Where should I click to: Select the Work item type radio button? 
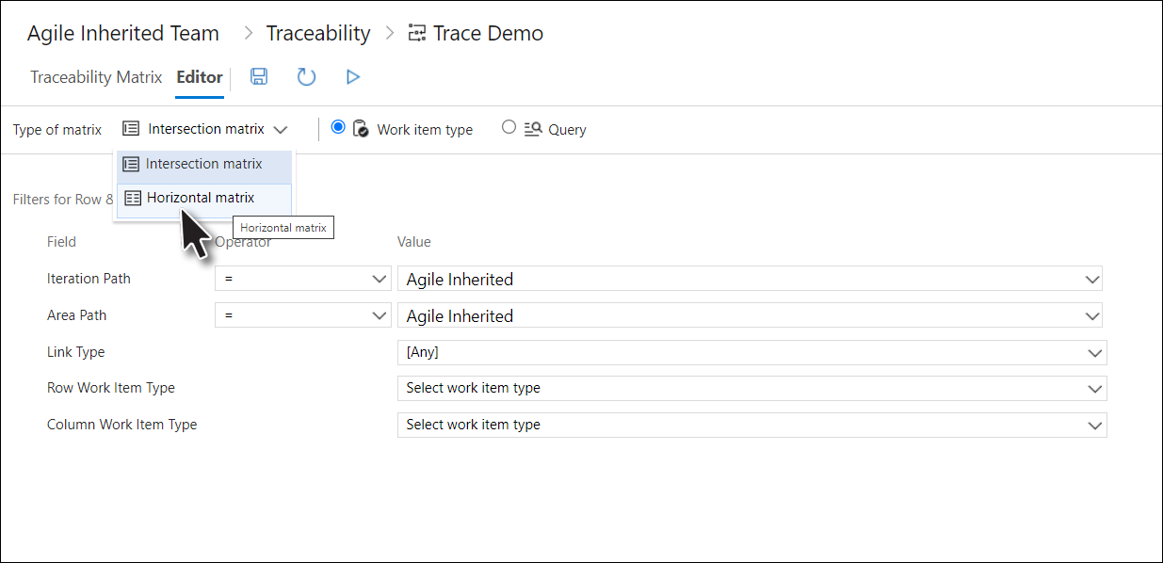coord(338,127)
